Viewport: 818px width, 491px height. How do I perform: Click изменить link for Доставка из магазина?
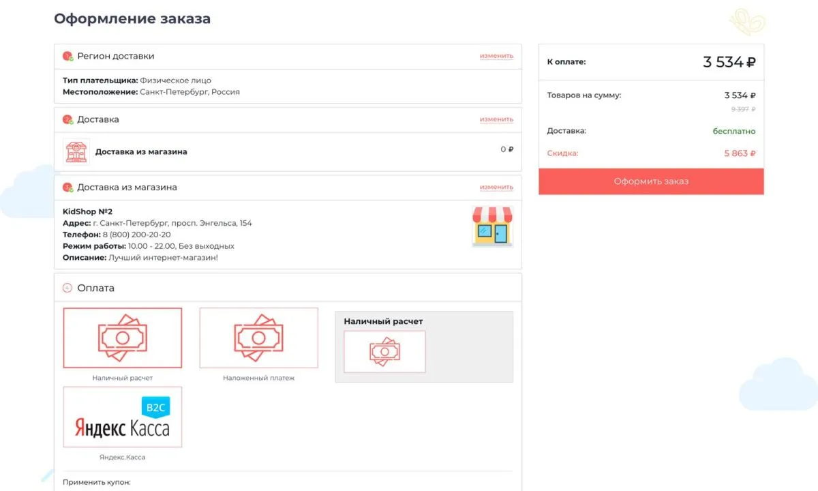496,187
